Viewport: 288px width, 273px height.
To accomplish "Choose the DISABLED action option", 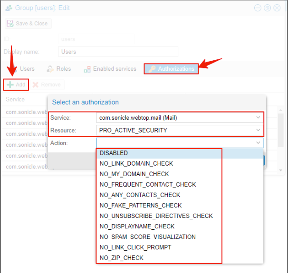I will coord(114,153).
